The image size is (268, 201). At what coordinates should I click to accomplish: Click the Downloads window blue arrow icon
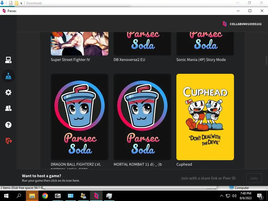click(2, 3)
